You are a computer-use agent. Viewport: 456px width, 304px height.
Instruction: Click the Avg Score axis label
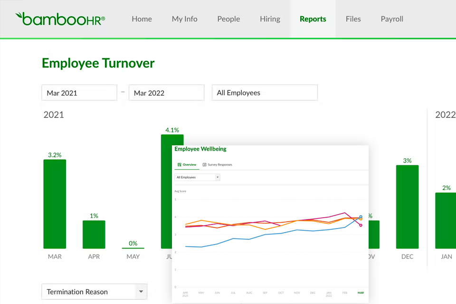[x=180, y=191]
